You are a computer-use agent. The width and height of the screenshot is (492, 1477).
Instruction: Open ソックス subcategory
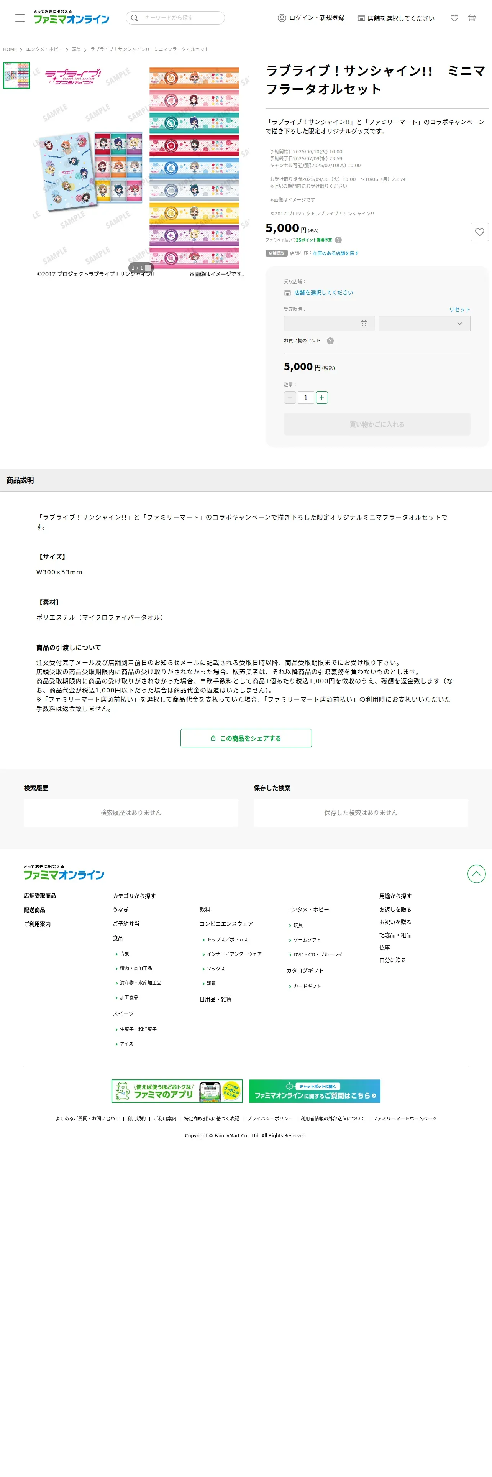coord(216,969)
